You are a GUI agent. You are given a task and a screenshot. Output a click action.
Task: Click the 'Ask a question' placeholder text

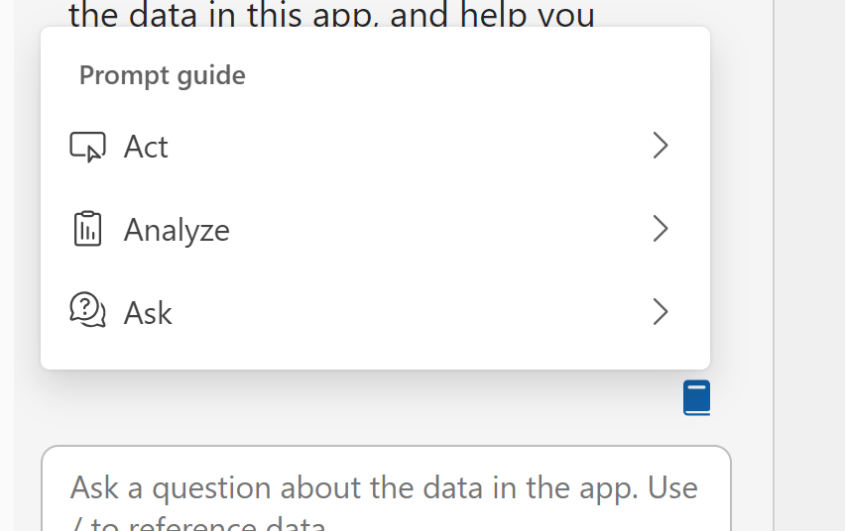click(x=383, y=487)
